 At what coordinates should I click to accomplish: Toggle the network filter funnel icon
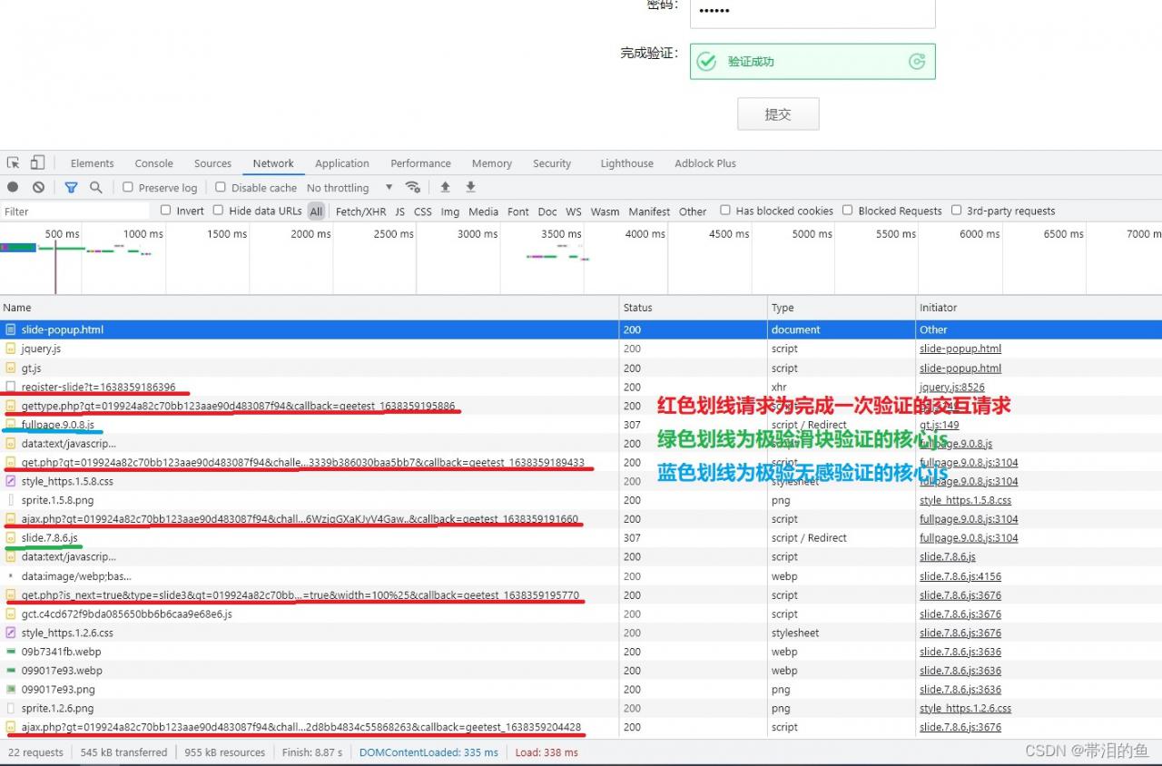71,187
